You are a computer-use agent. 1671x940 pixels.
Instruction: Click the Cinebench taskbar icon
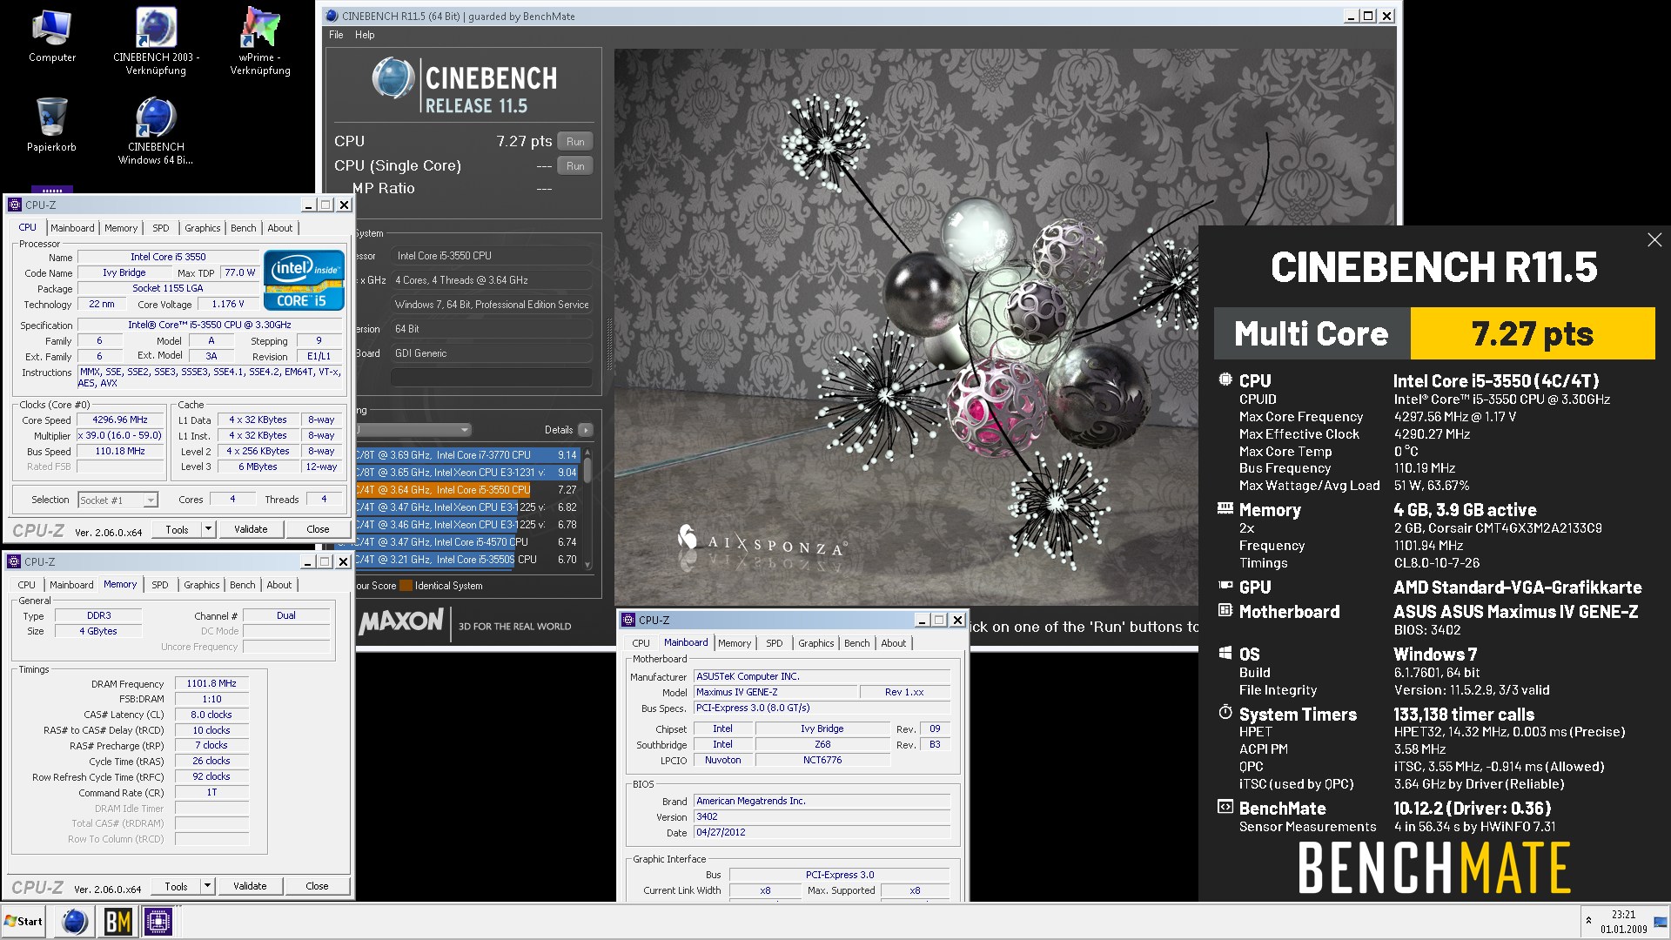75,921
